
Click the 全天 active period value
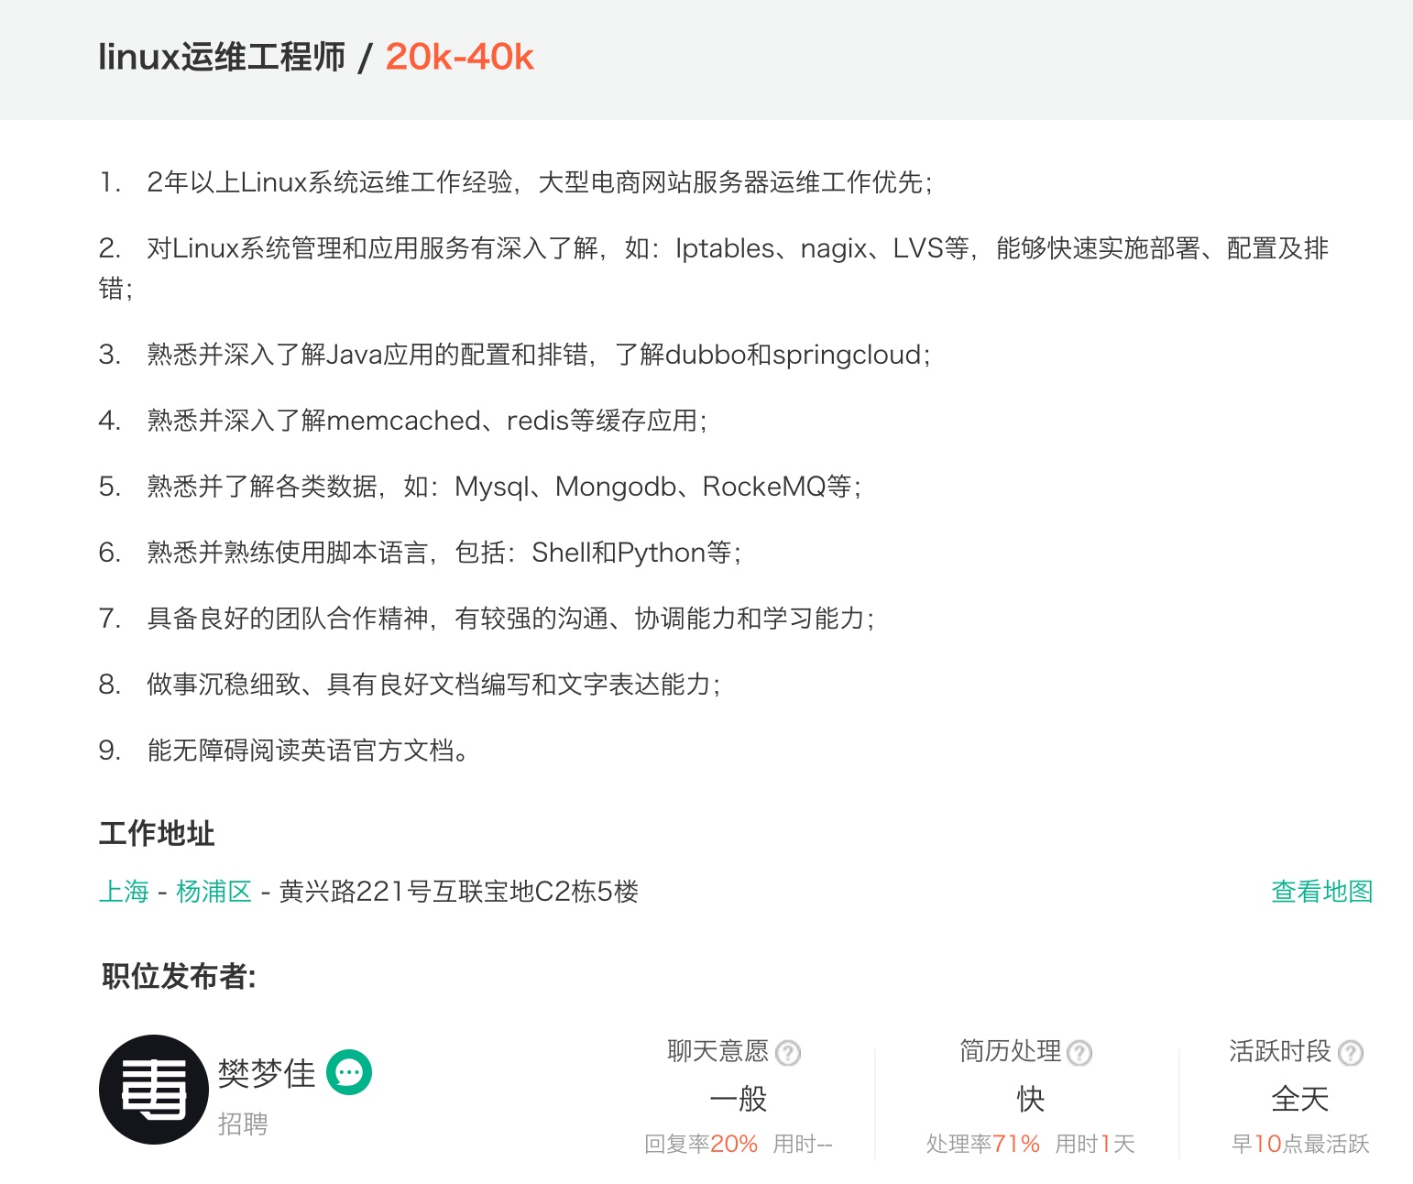(1299, 1099)
